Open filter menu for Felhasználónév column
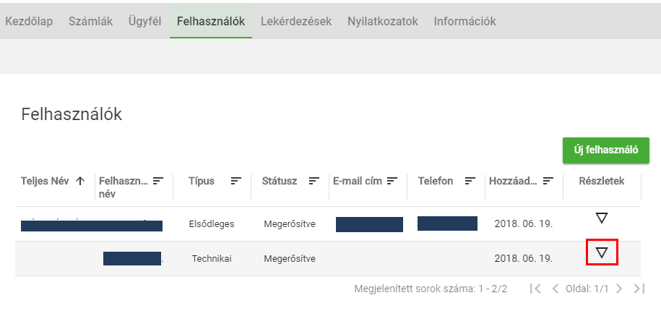The width and height of the screenshot is (661, 311). [x=158, y=181]
